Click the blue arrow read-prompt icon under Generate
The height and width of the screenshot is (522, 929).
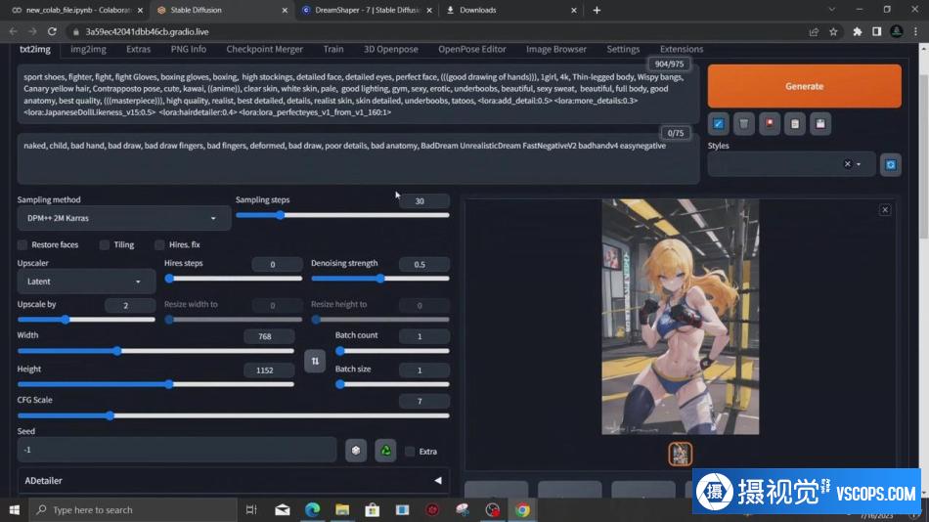tap(718, 124)
